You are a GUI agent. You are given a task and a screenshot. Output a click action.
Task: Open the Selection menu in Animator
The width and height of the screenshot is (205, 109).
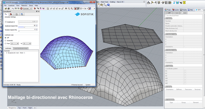click(24, 5)
